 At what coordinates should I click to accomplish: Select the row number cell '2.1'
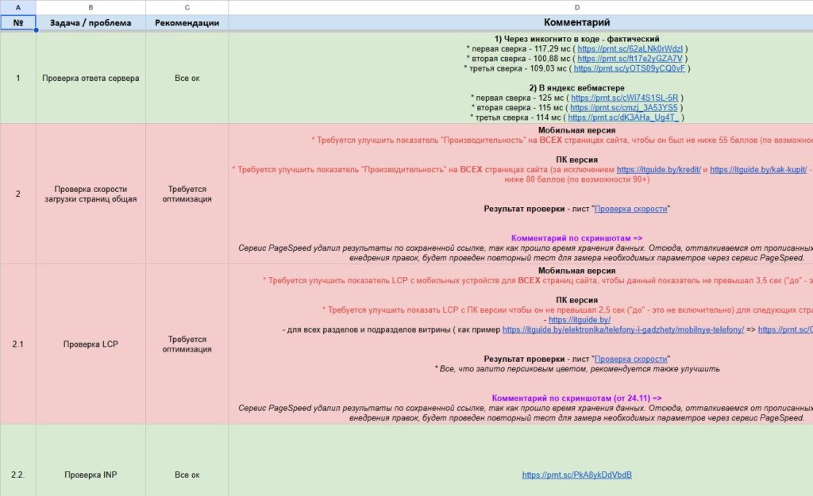(x=18, y=344)
